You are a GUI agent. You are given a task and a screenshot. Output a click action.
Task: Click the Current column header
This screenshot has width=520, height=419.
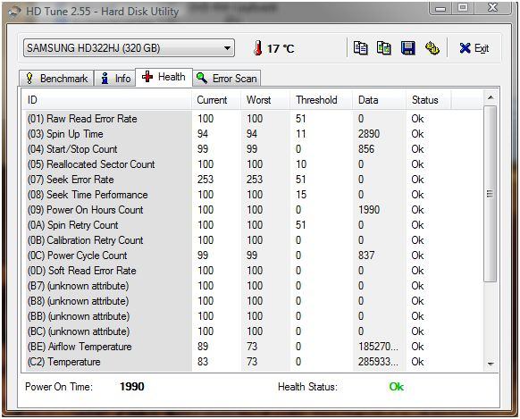point(216,100)
